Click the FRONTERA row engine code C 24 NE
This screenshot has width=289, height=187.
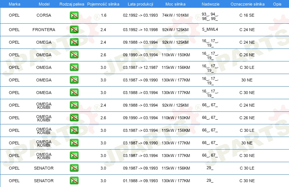pyautogui.click(x=247, y=30)
